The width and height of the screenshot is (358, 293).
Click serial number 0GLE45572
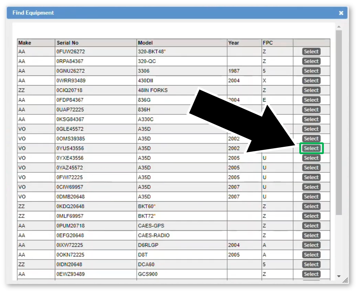tap(70, 129)
